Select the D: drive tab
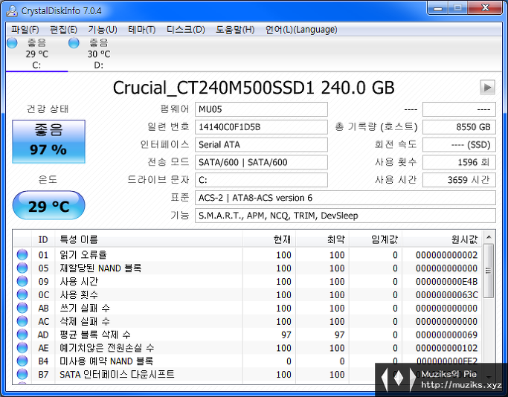 98,54
